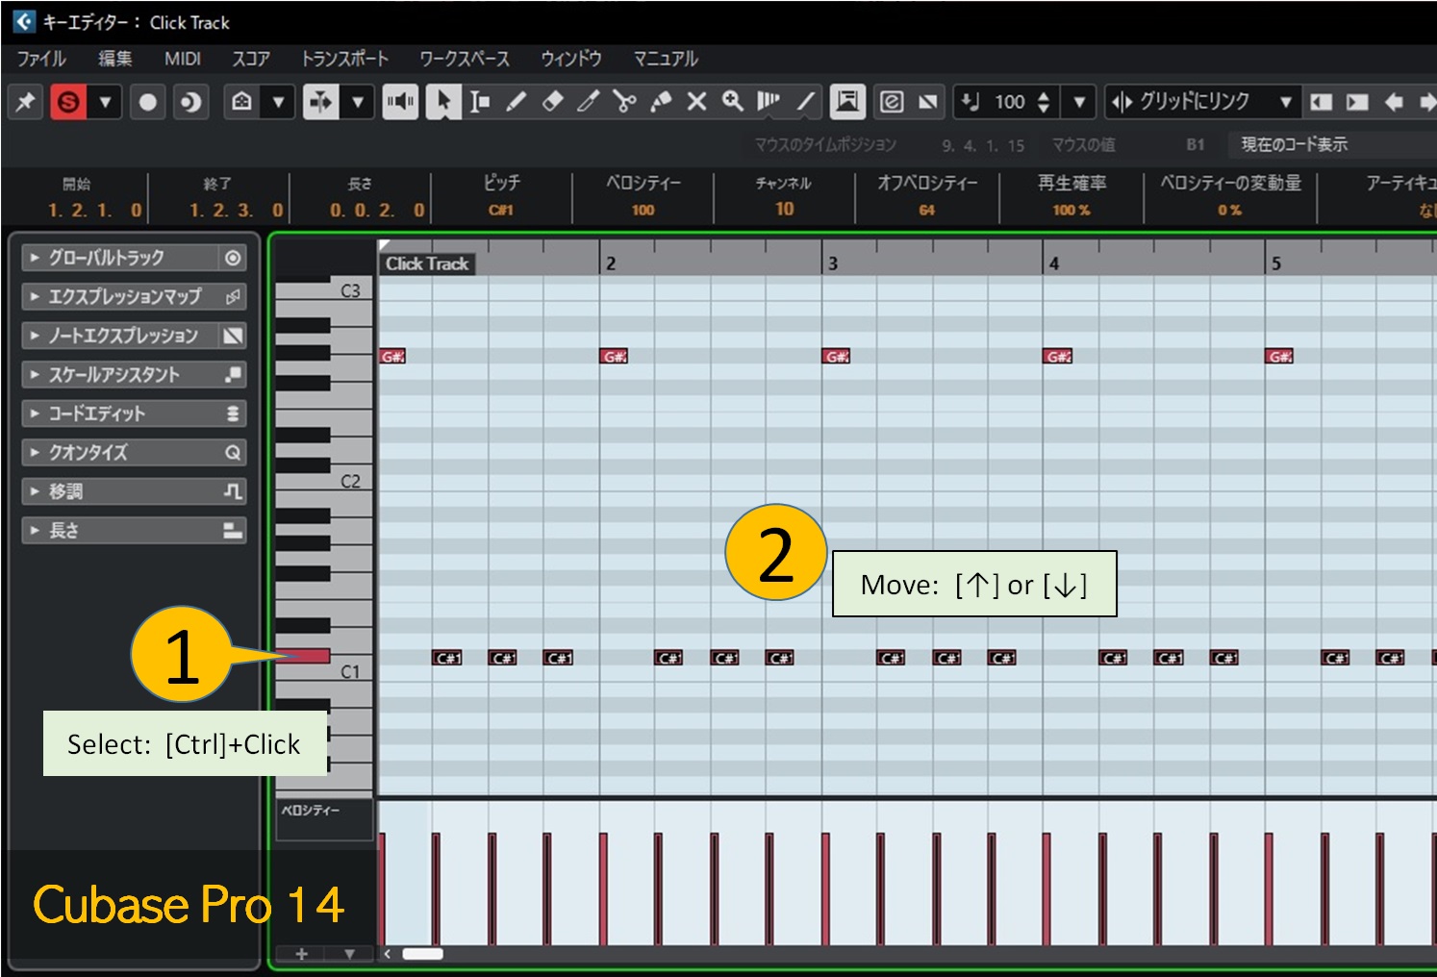
Task: Open the 編集 menu
Action: (x=115, y=59)
